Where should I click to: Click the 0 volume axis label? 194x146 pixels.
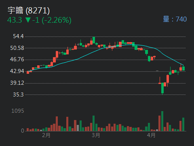23,131
